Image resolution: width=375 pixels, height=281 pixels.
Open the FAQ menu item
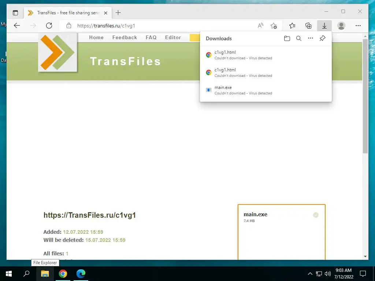(x=151, y=38)
